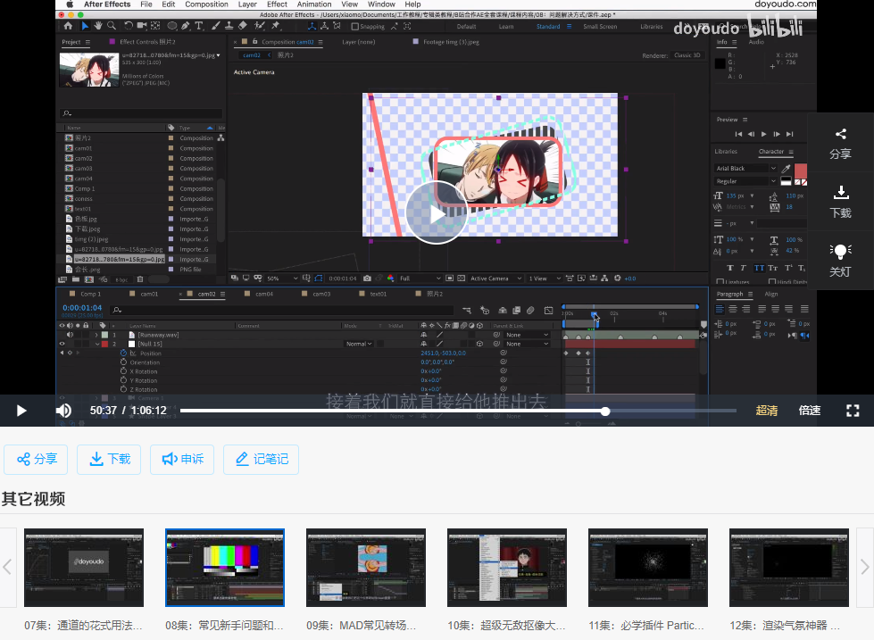Image resolution: width=874 pixels, height=640 pixels.
Task: Switch to the text01 timeline tab
Action: (x=378, y=294)
